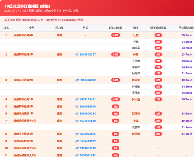This screenshot has height=157, width=194.
Task: Select the 运力线 column header
Action: click(59, 28)
